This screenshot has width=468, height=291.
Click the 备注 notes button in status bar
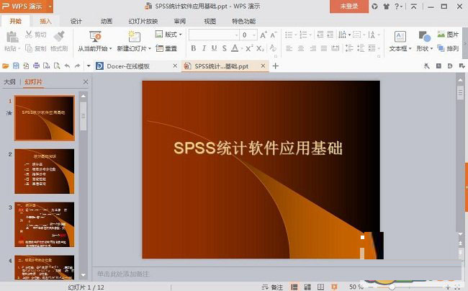(x=274, y=286)
